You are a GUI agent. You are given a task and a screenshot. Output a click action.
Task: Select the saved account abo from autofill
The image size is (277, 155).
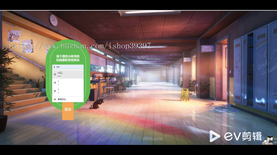coord(68,74)
